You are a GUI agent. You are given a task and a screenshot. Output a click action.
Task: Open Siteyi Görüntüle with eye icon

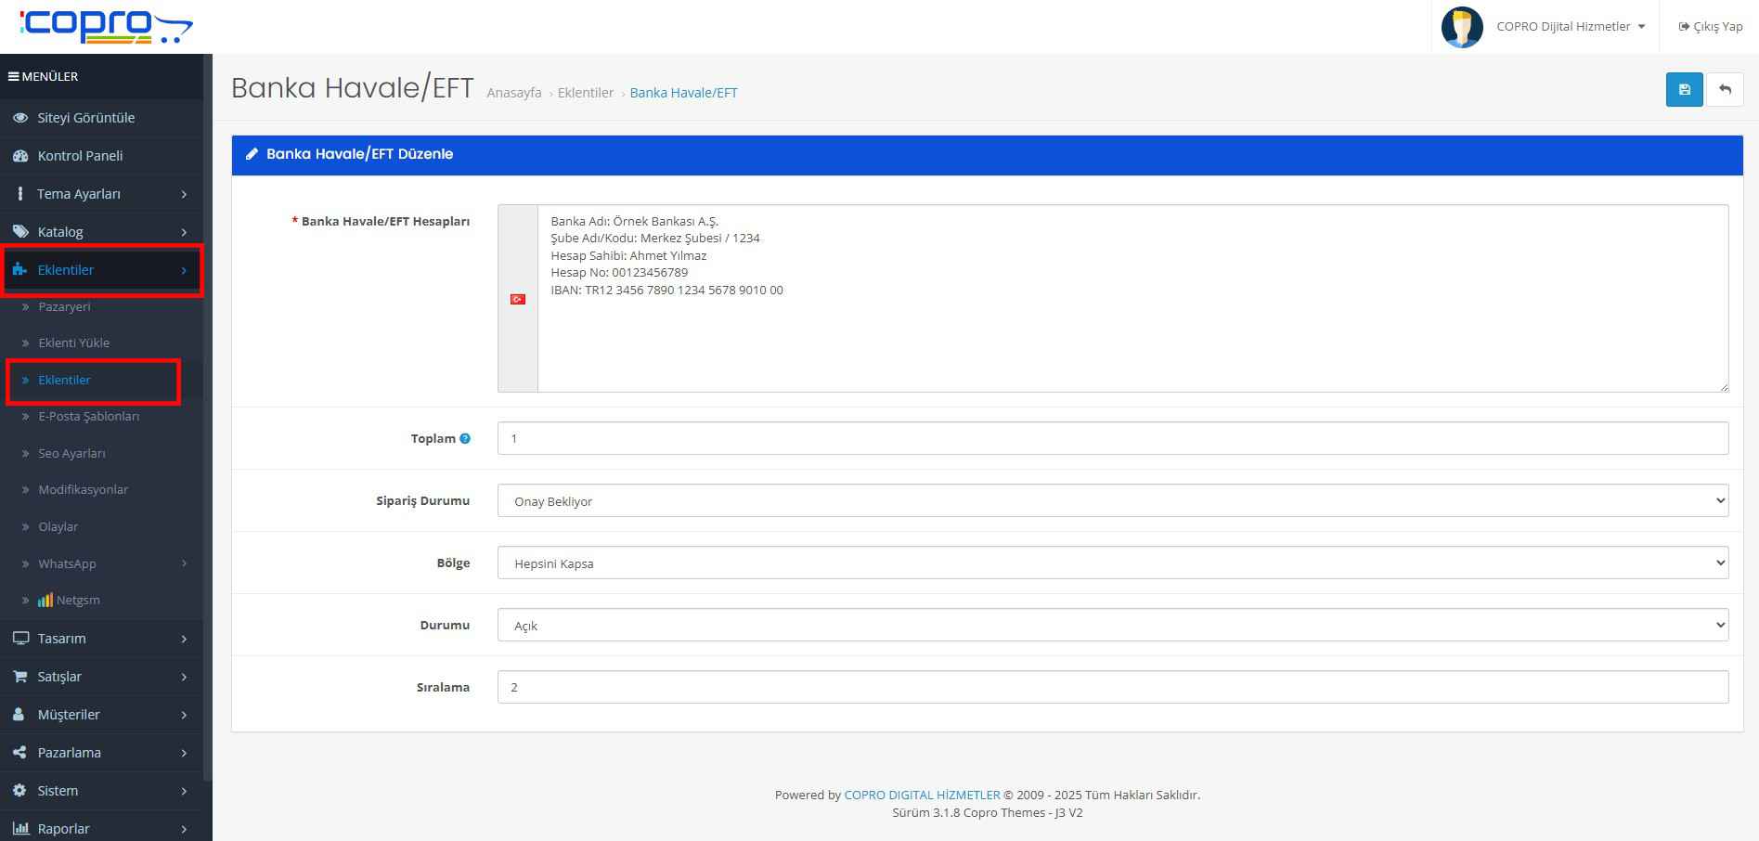85,118
